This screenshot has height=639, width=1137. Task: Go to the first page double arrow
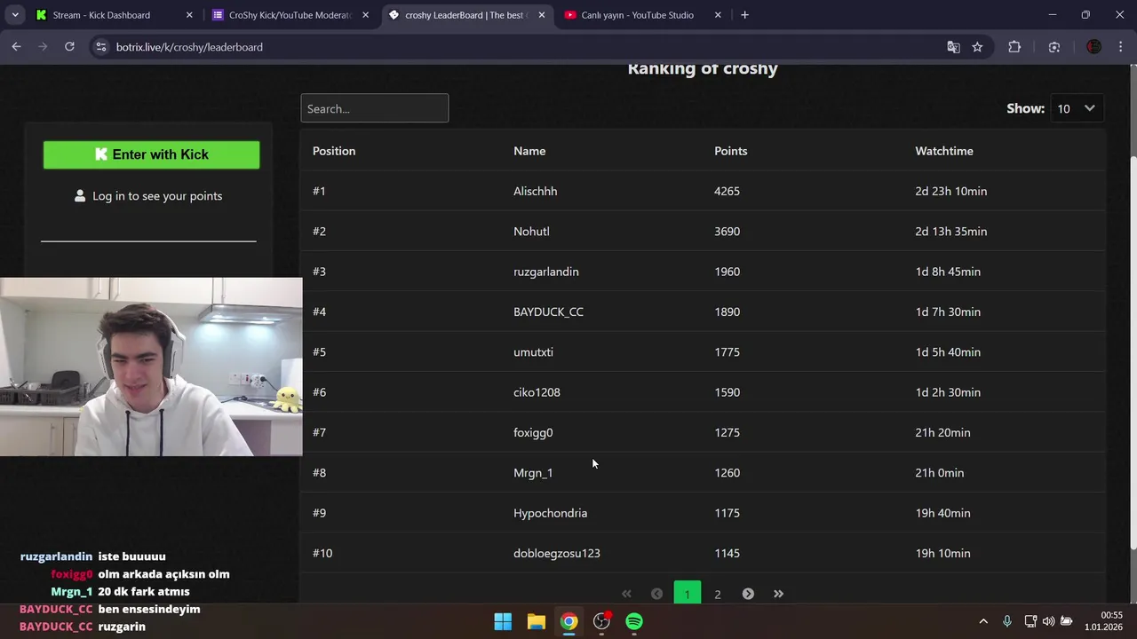pos(626,594)
